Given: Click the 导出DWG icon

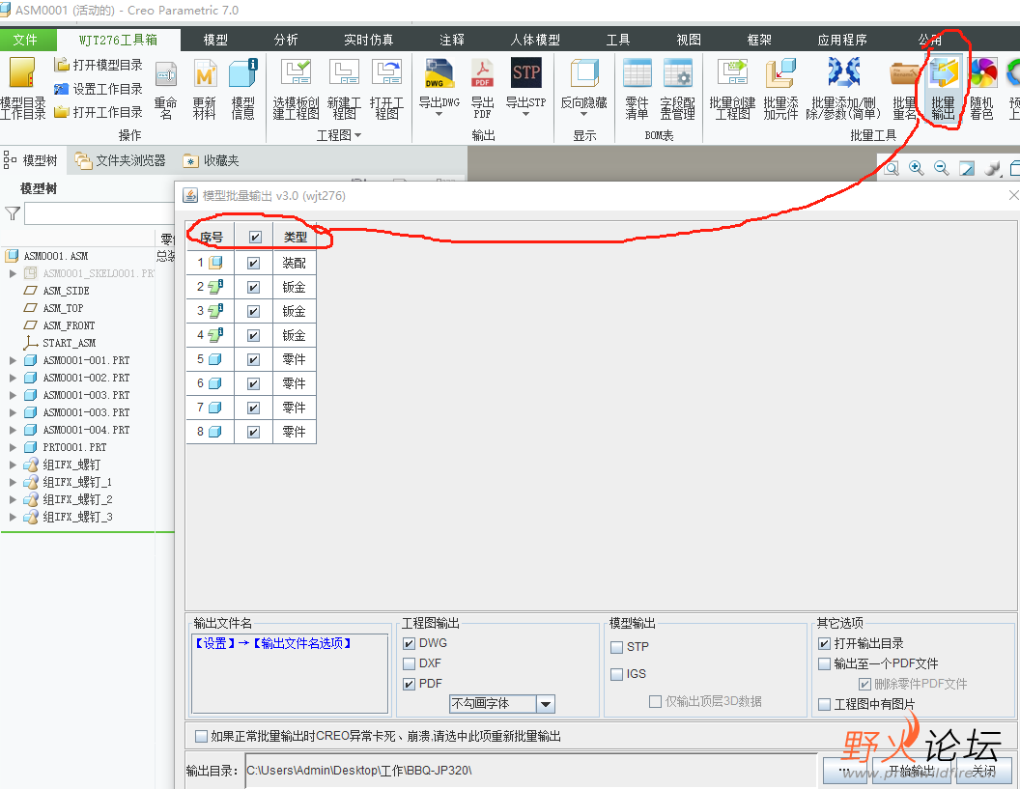Looking at the screenshot, I should coord(439,73).
